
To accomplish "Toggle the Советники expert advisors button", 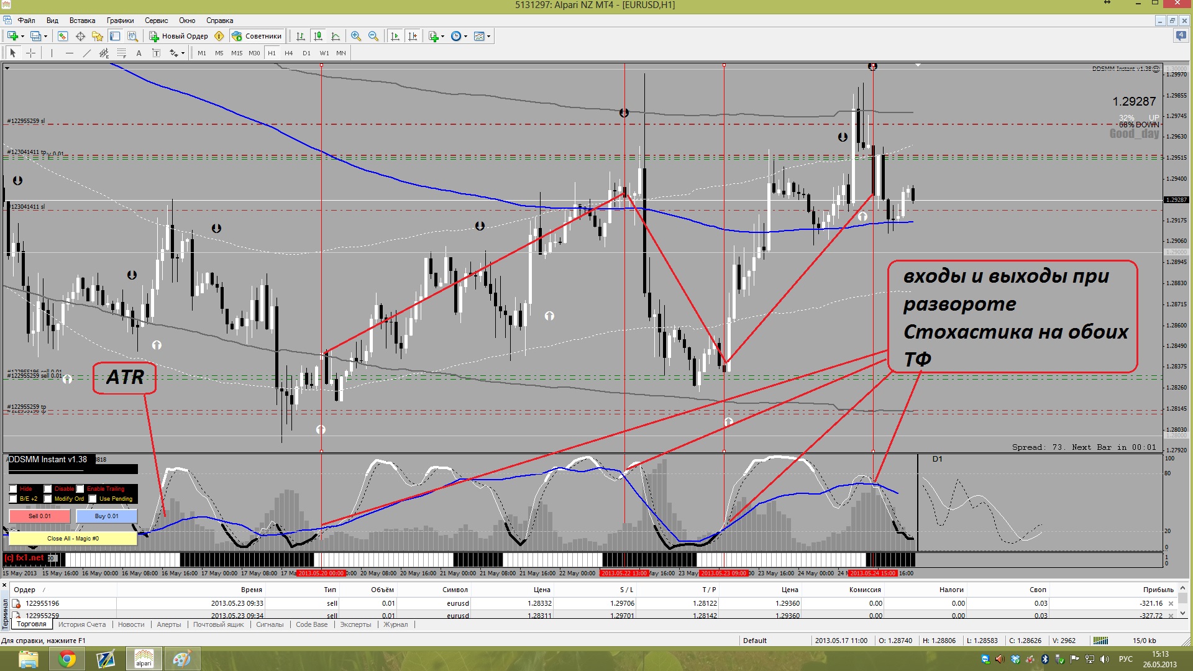I will pos(257,36).
